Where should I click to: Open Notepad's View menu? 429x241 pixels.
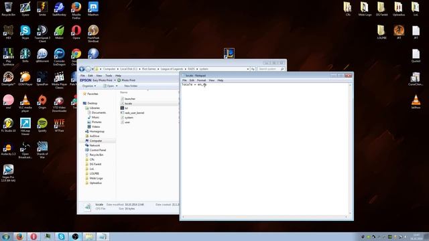tap(212, 80)
